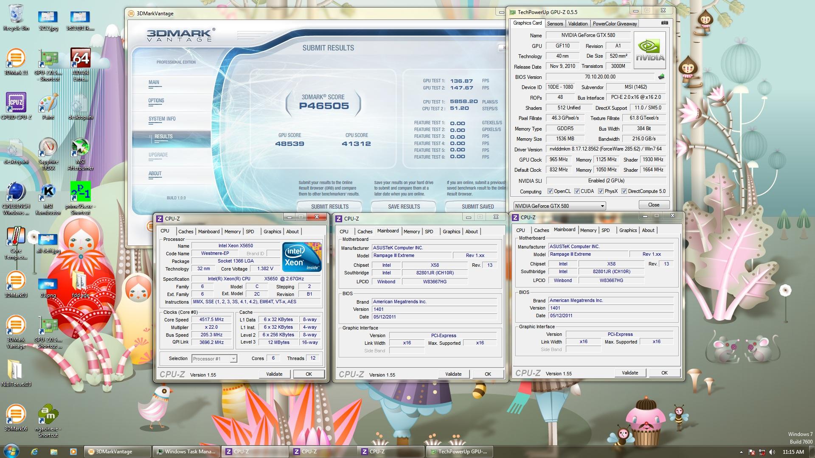Open the Recycle Bin desktop icon
This screenshot has width=815, height=458.
(16, 17)
